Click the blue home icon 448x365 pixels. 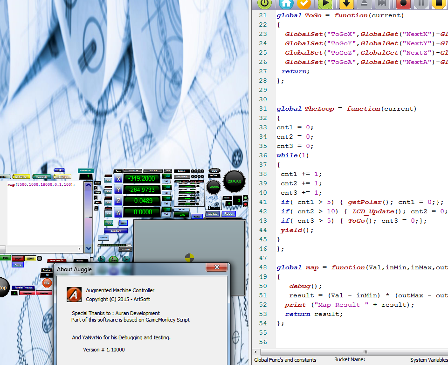tap(286, 3)
